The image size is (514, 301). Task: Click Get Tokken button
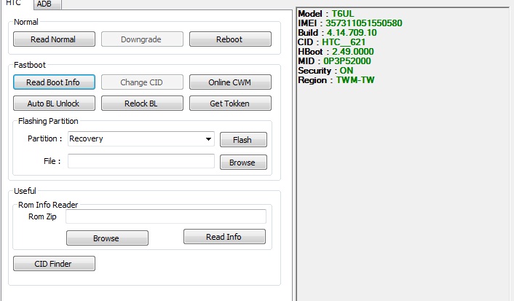coord(230,103)
